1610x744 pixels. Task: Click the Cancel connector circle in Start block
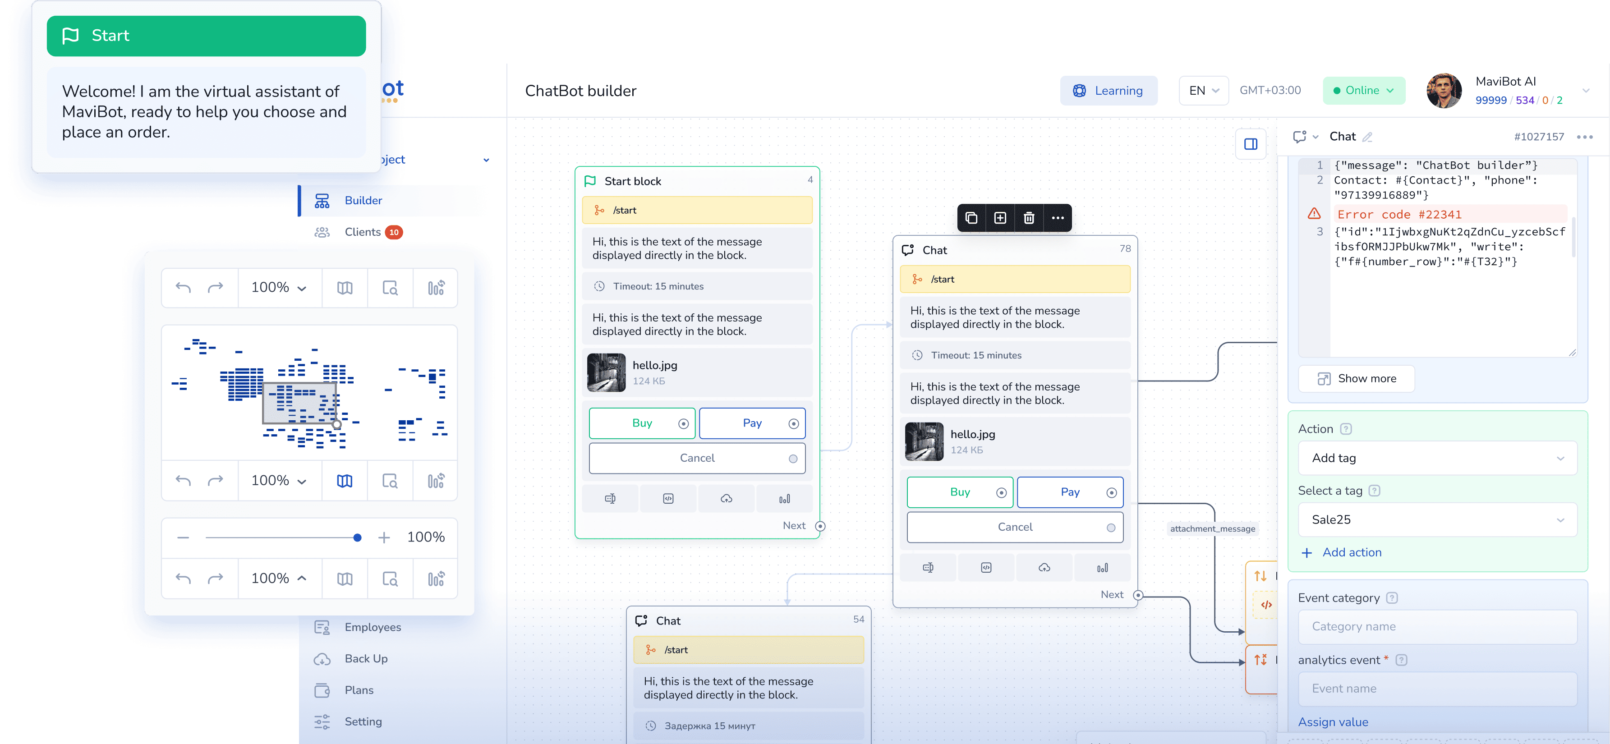[792, 459]
